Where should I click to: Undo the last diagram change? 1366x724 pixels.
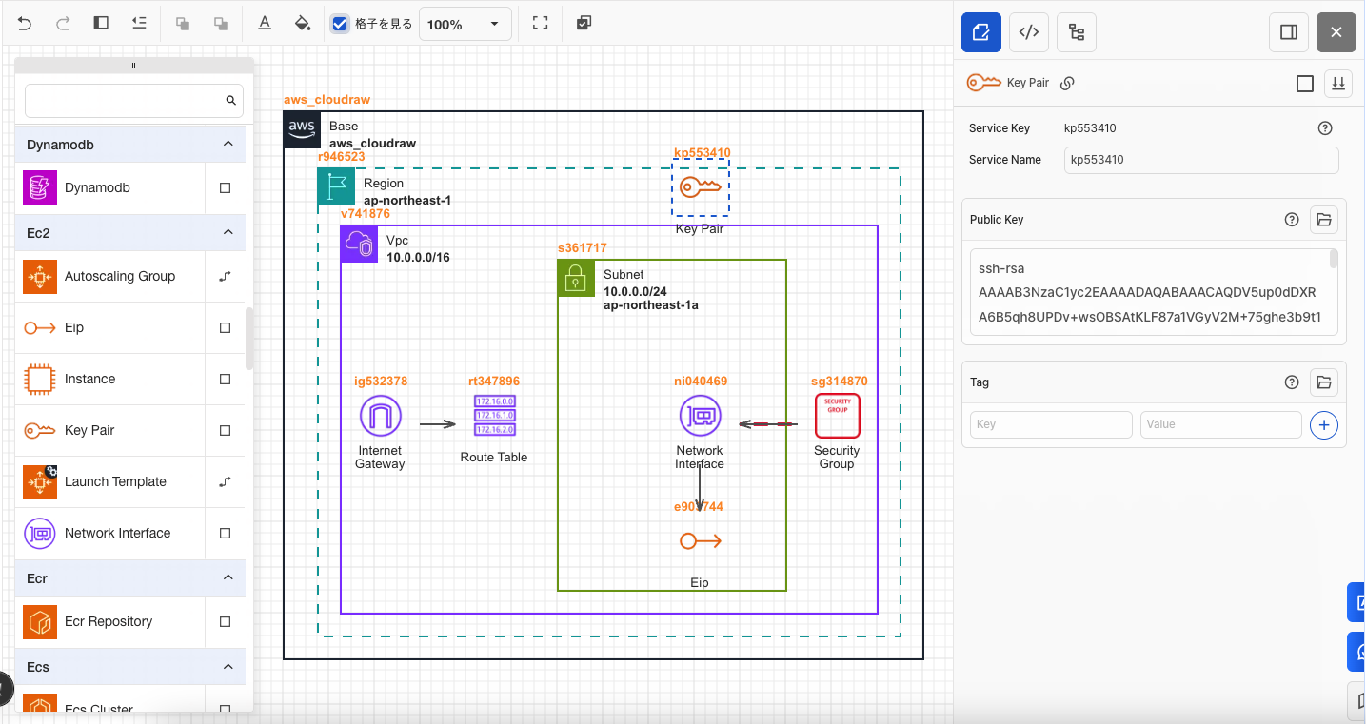point(25,24)
